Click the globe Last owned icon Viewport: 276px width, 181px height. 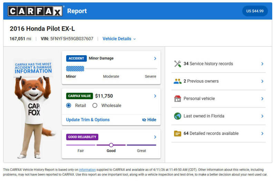tap(178, 116)
